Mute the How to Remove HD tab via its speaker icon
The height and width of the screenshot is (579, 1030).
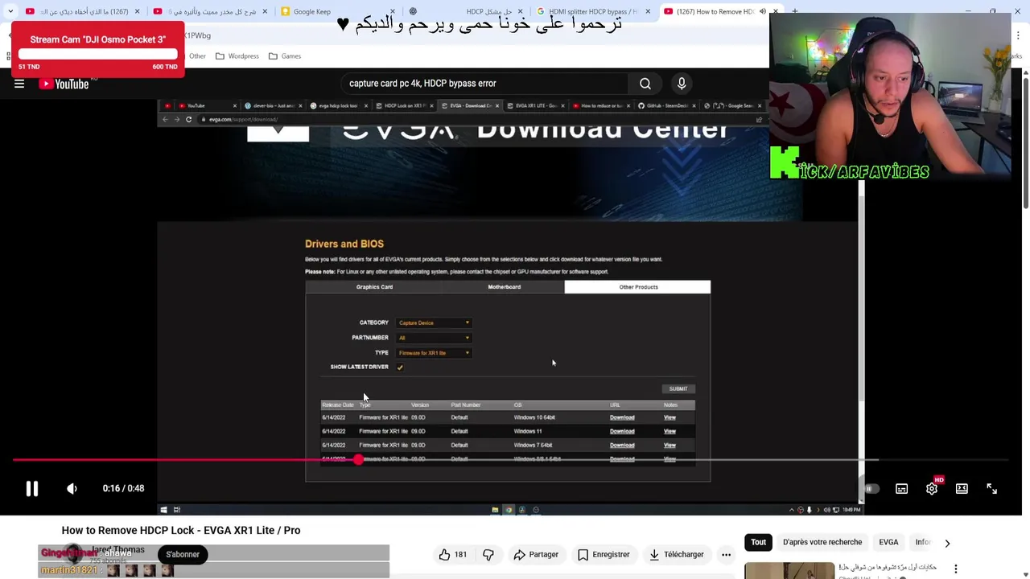[x=762, y=11]
